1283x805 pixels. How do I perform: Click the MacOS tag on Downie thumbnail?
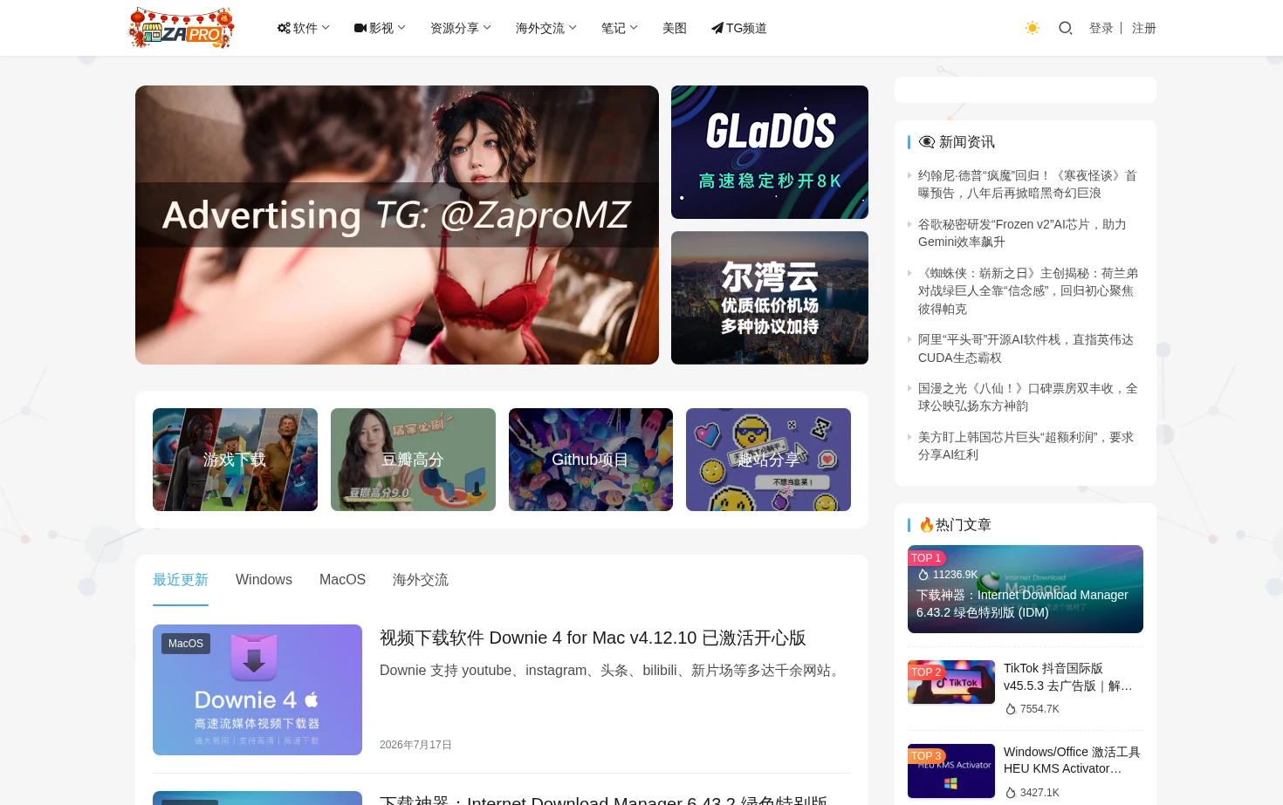click(x=186, y=644)
